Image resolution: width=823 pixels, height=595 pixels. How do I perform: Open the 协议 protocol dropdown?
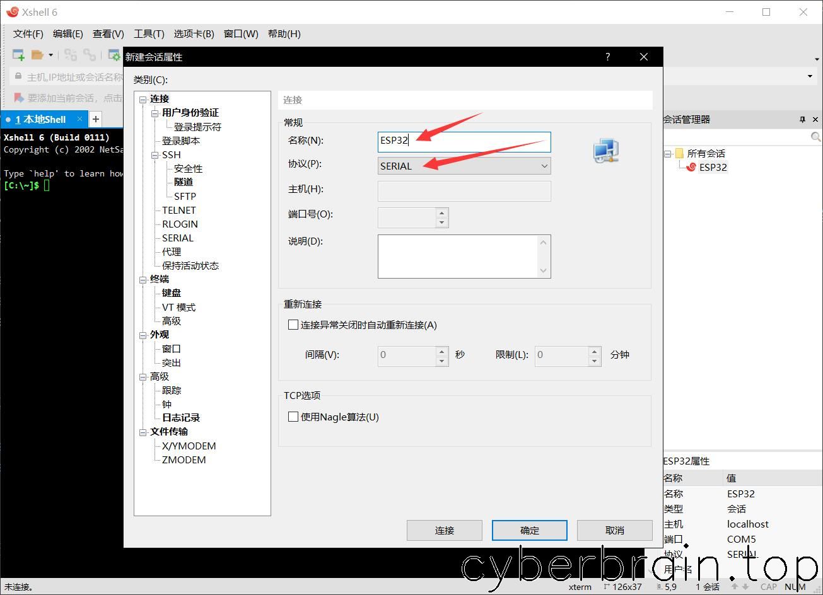coord(464,166)
